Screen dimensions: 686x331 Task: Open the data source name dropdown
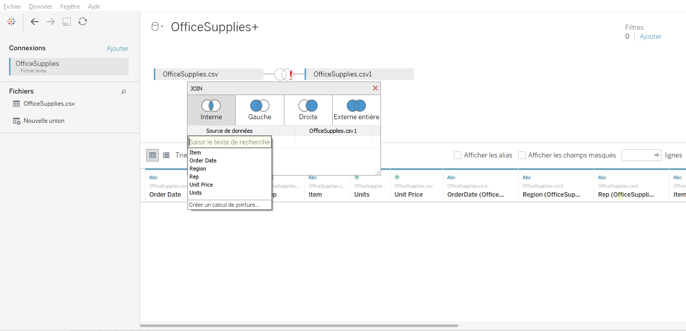pos(162,27)
